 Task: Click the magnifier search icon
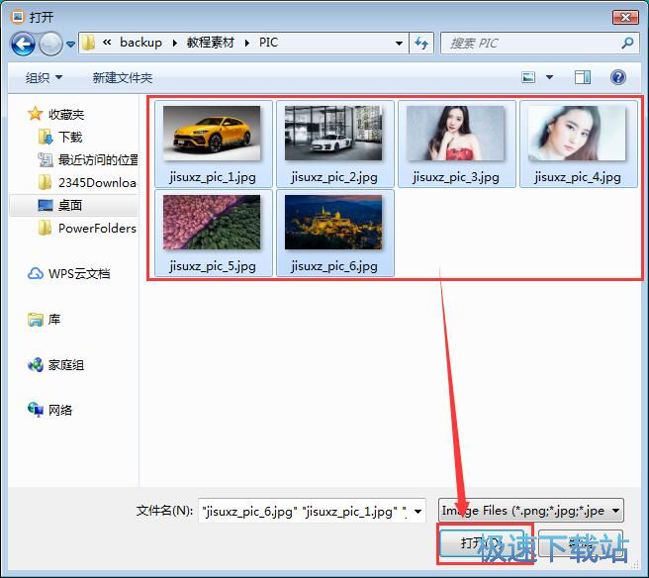tap(627, 43)
